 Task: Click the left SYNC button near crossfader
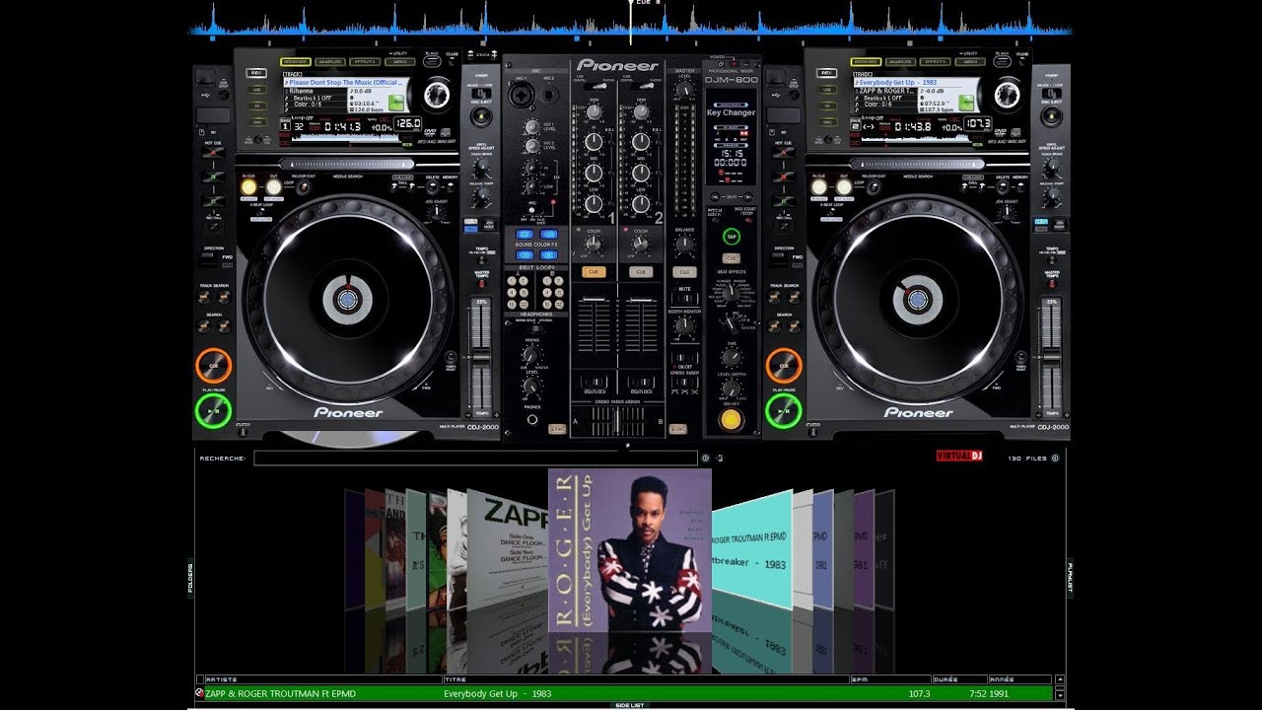point(558,429)
